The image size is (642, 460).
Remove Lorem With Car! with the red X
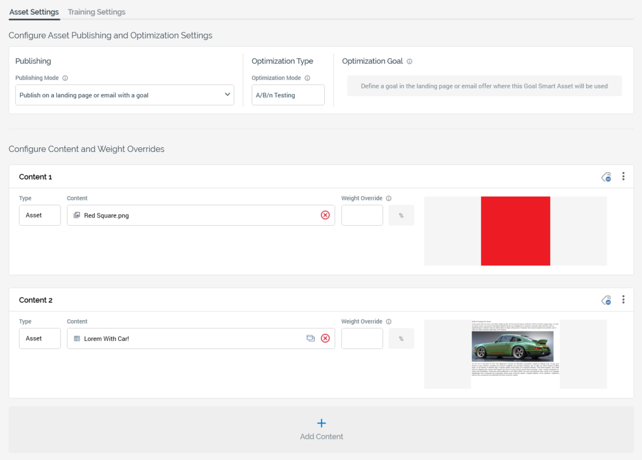click(325, 338)
